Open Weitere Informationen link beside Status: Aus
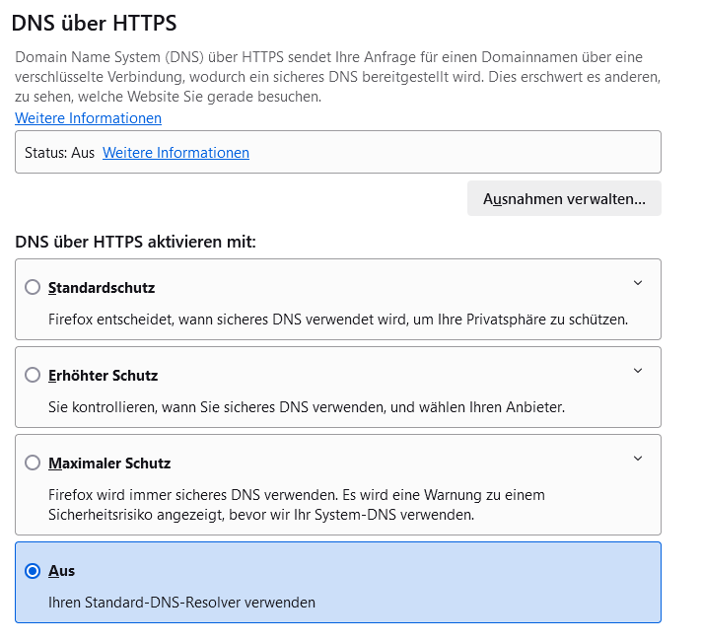Viewport: 701px width, 642px height. point(175,153)
